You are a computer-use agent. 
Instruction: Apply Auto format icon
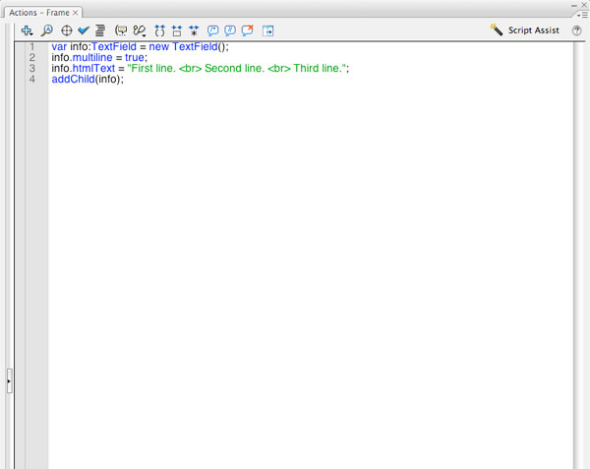[100, 30]
